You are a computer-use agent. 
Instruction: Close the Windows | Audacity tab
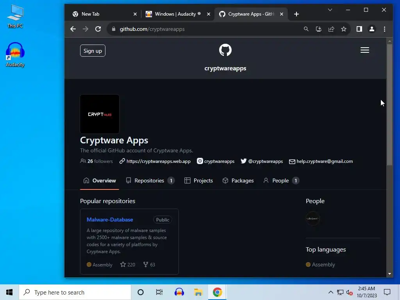point(209,14)
